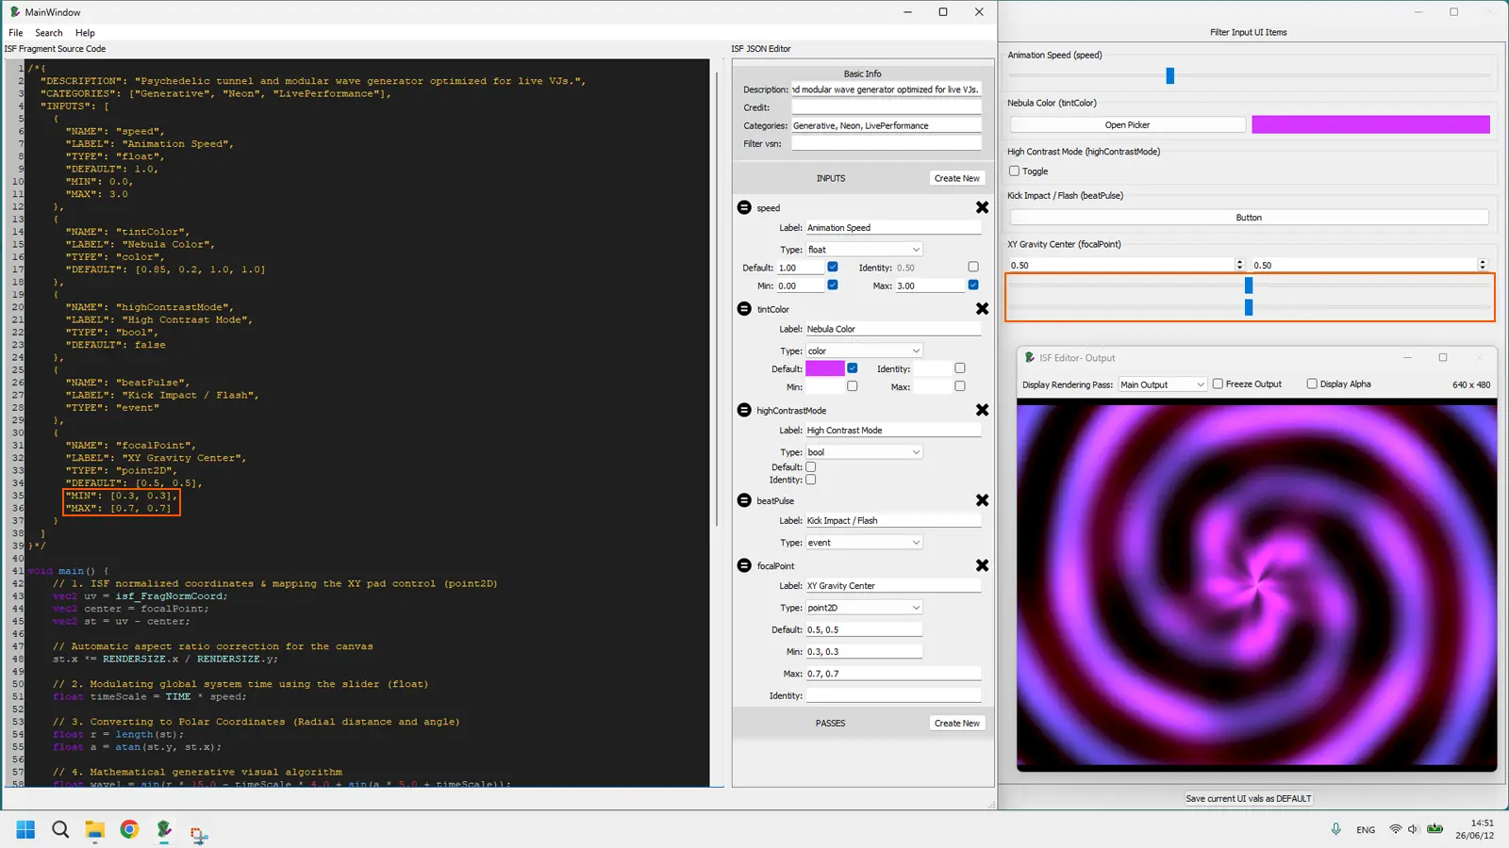Open tintColor Type dropdown (color)

click(864, 351)
